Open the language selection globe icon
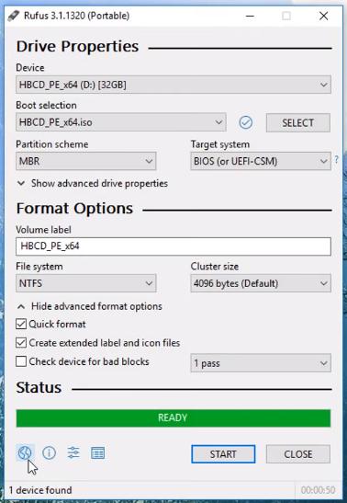This screenshot has height=503, width=347. click(x=25, y=452)
